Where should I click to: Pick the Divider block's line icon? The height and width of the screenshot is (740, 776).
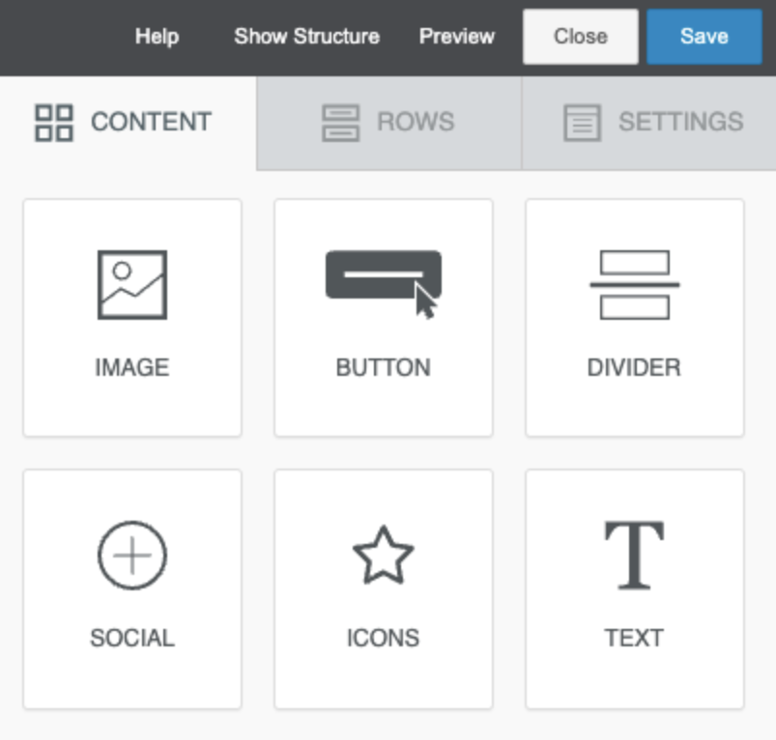(634, 285)
